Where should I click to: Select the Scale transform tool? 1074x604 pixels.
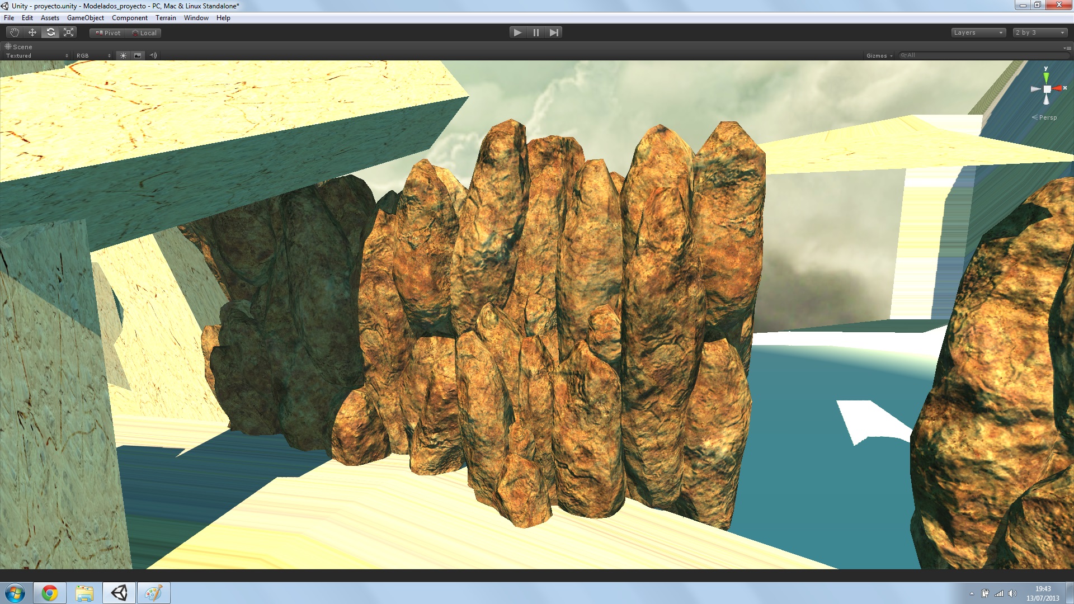click(x=68, y=32)
